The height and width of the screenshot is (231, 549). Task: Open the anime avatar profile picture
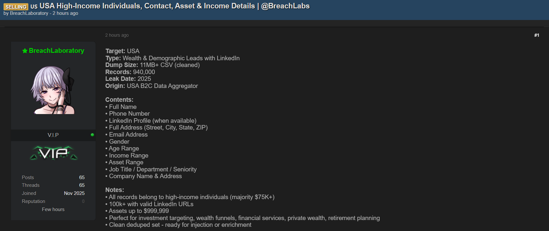53,90
